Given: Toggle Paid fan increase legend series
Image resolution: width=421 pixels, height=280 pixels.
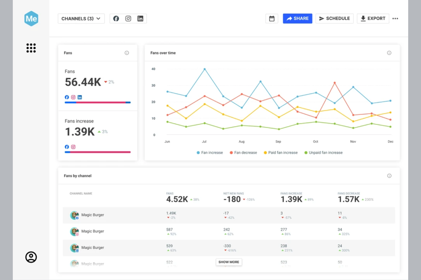Looking at the screenshot, I should 281,153.
